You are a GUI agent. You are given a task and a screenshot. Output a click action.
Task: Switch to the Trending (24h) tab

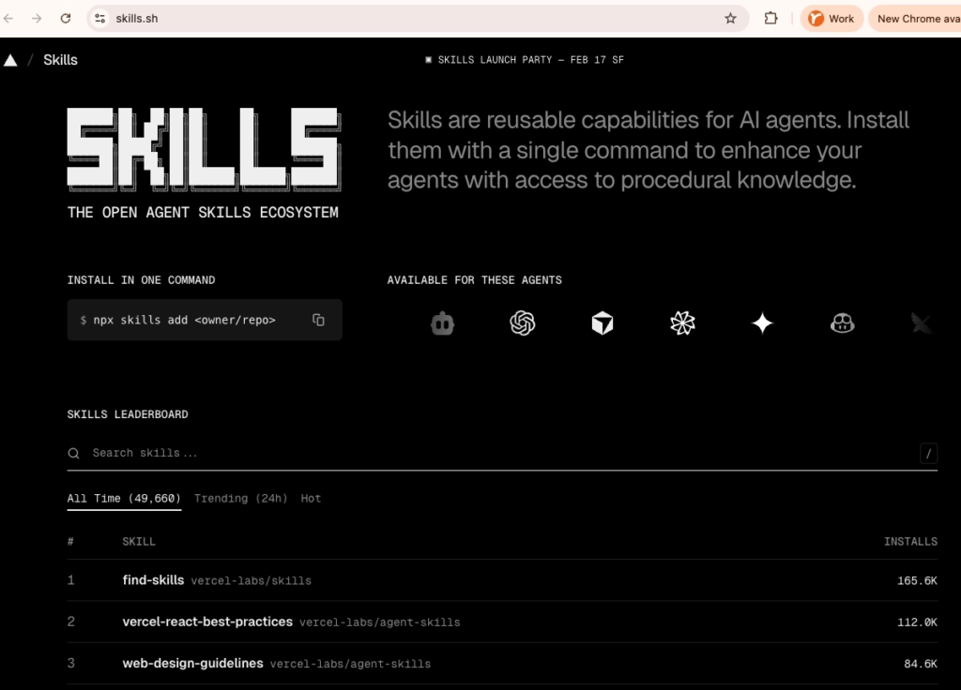click(x=240, y=499)
